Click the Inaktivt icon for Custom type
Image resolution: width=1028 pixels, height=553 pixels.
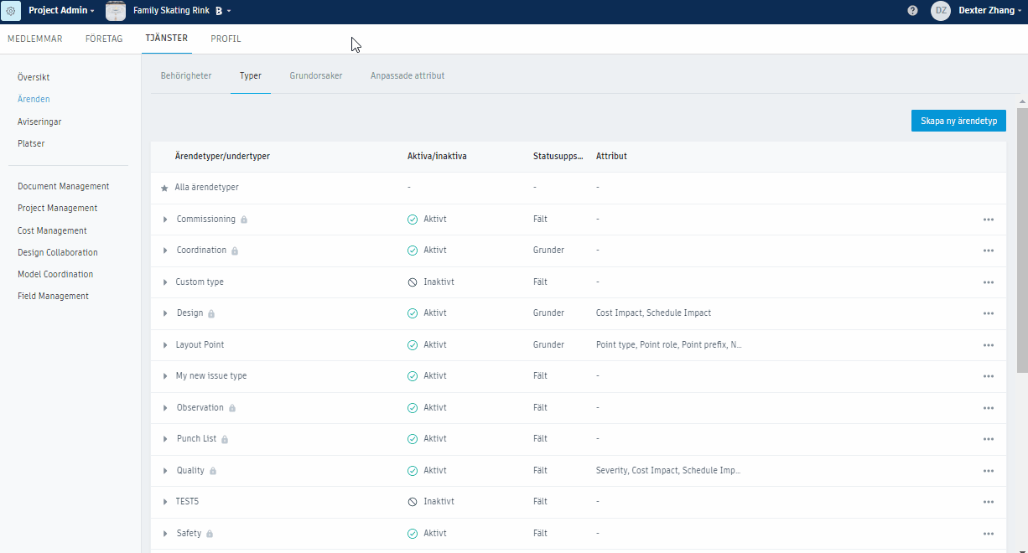pyautogui.click(x=413, y=282)
